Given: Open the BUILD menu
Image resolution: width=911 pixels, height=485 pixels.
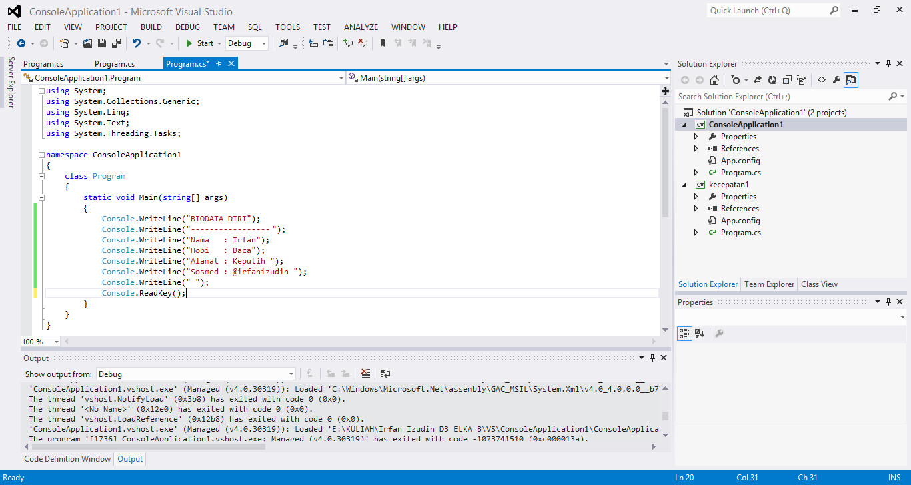Looking at the screenshot, I should (x=151, y=27).
